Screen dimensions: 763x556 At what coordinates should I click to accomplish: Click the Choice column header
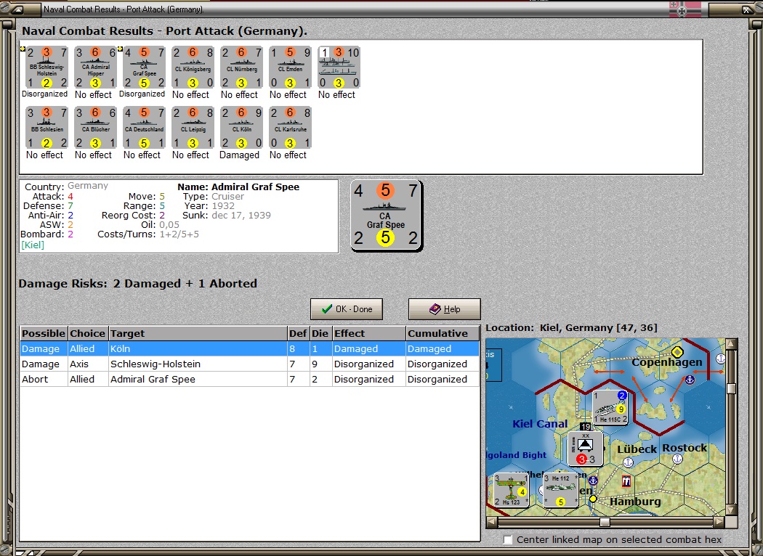(x=88, y=333)
